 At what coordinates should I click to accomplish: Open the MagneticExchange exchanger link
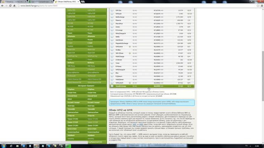[122, 43]
